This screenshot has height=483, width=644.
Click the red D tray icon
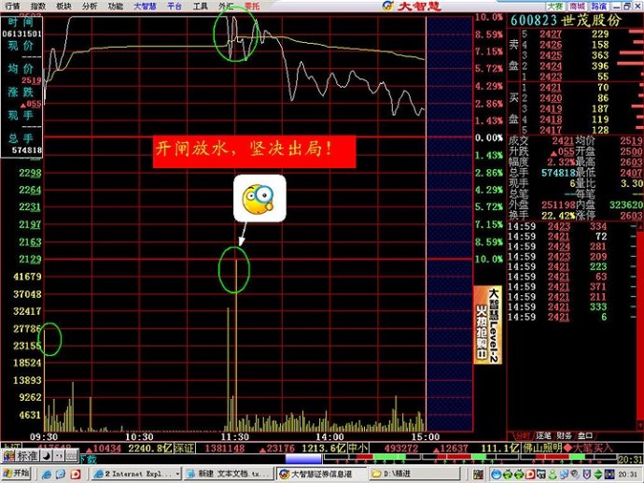pyautogui.click(x=530, y=475)
